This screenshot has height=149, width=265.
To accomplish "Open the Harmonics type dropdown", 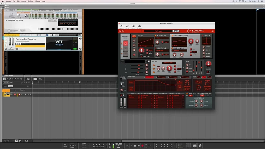I will [179, 51].
